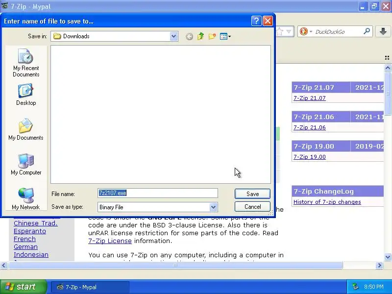The image size is (392, 294).
Task: Open bookmark star dropdown arrow
Action: point(289,31)
